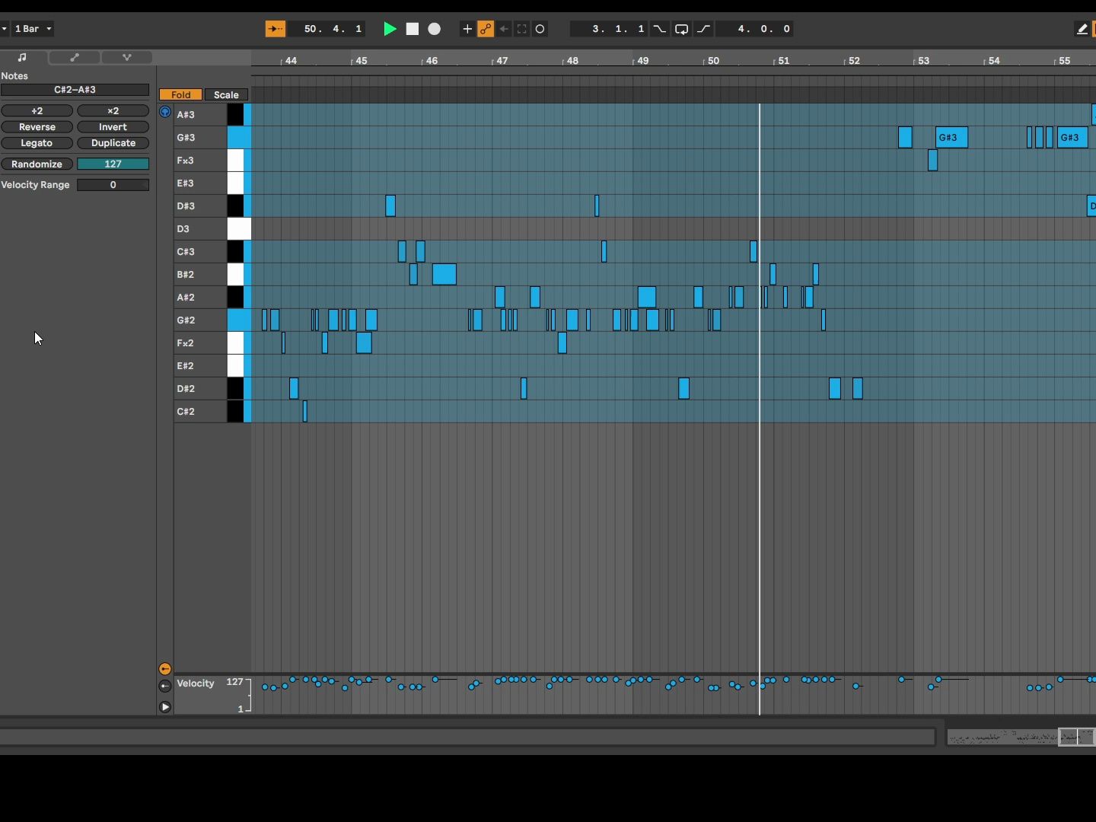Click bar 47 in the time ruler
Viewport: 1096px width, 822px height.
[x=502, y=61]
